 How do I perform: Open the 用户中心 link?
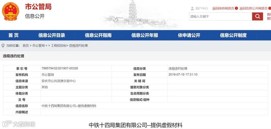click(x=202, y=8)
